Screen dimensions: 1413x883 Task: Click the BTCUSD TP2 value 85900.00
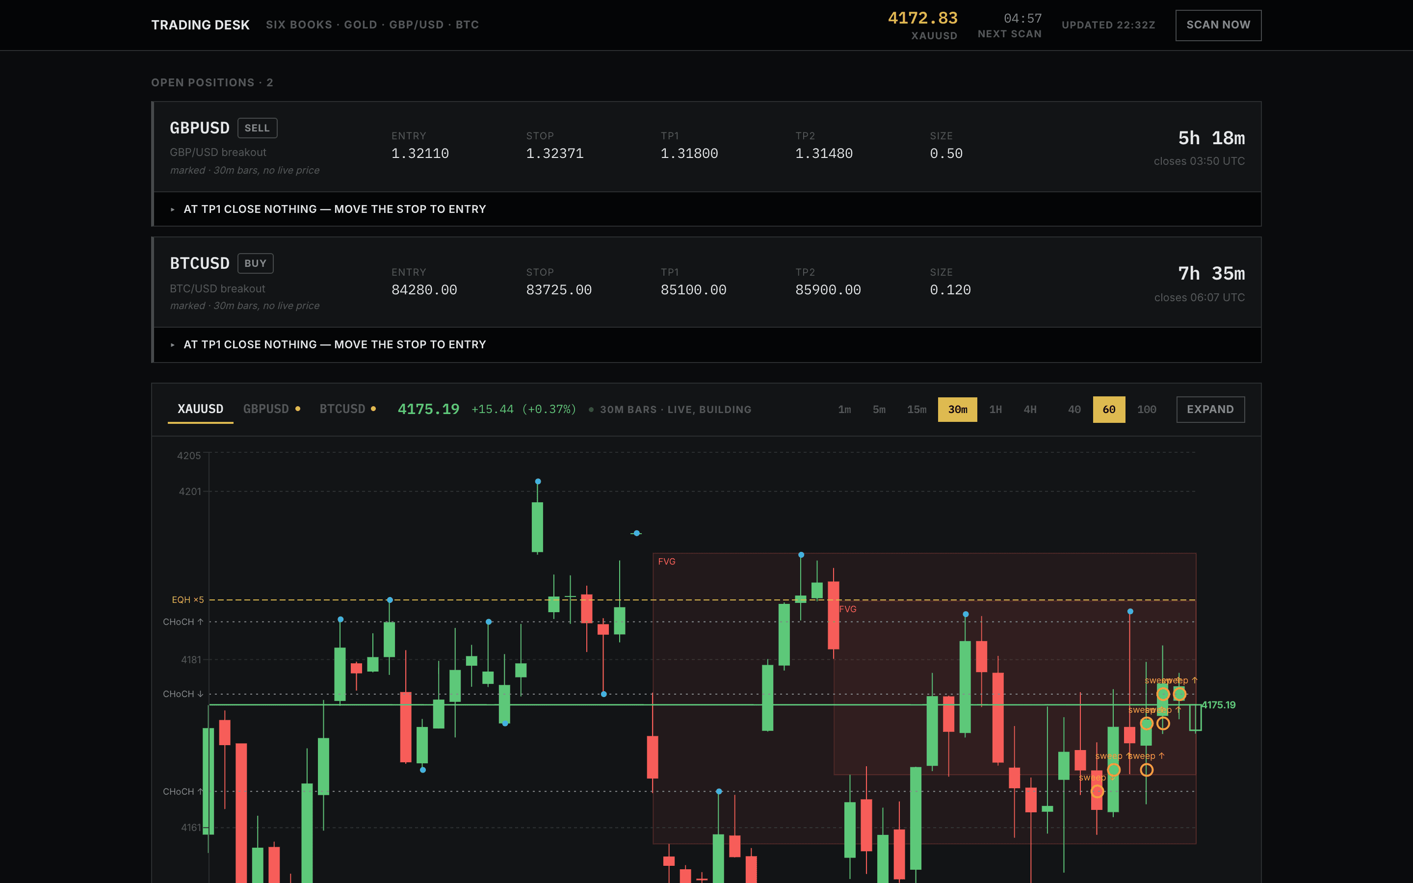[828, 290]
